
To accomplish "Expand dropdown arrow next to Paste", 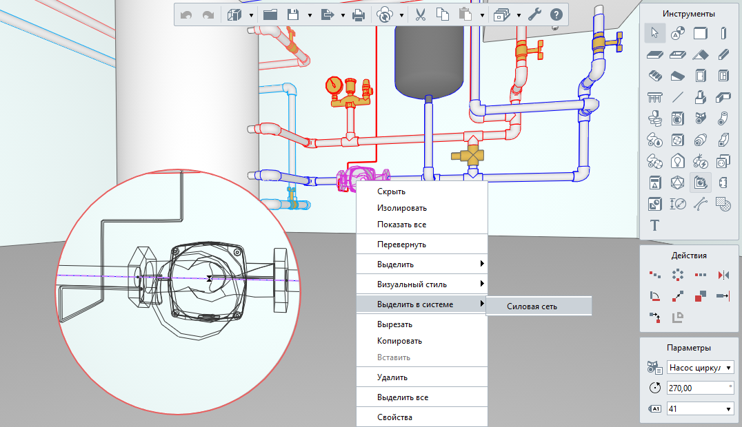I will [x=482, y=16].
